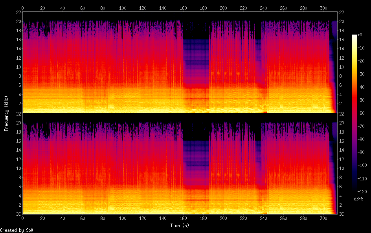
Task: Click the 200 tick on the bottom time axis
Action: [223, 218]
